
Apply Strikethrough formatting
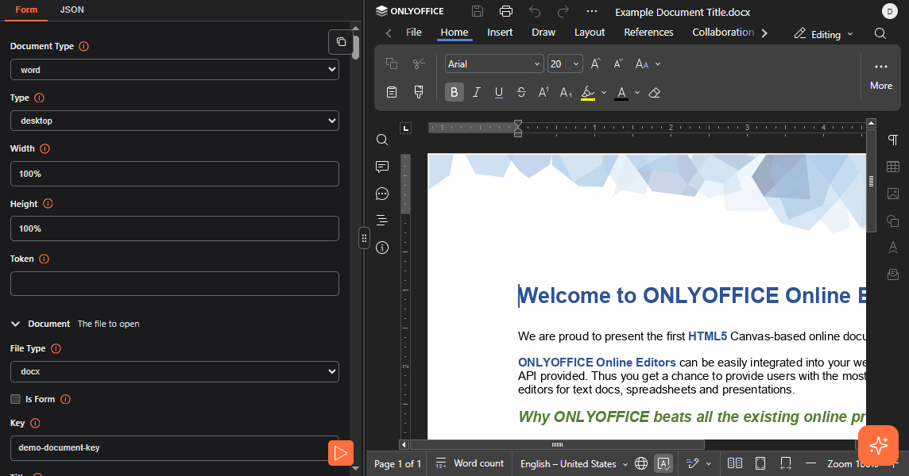tap(521, 92)
